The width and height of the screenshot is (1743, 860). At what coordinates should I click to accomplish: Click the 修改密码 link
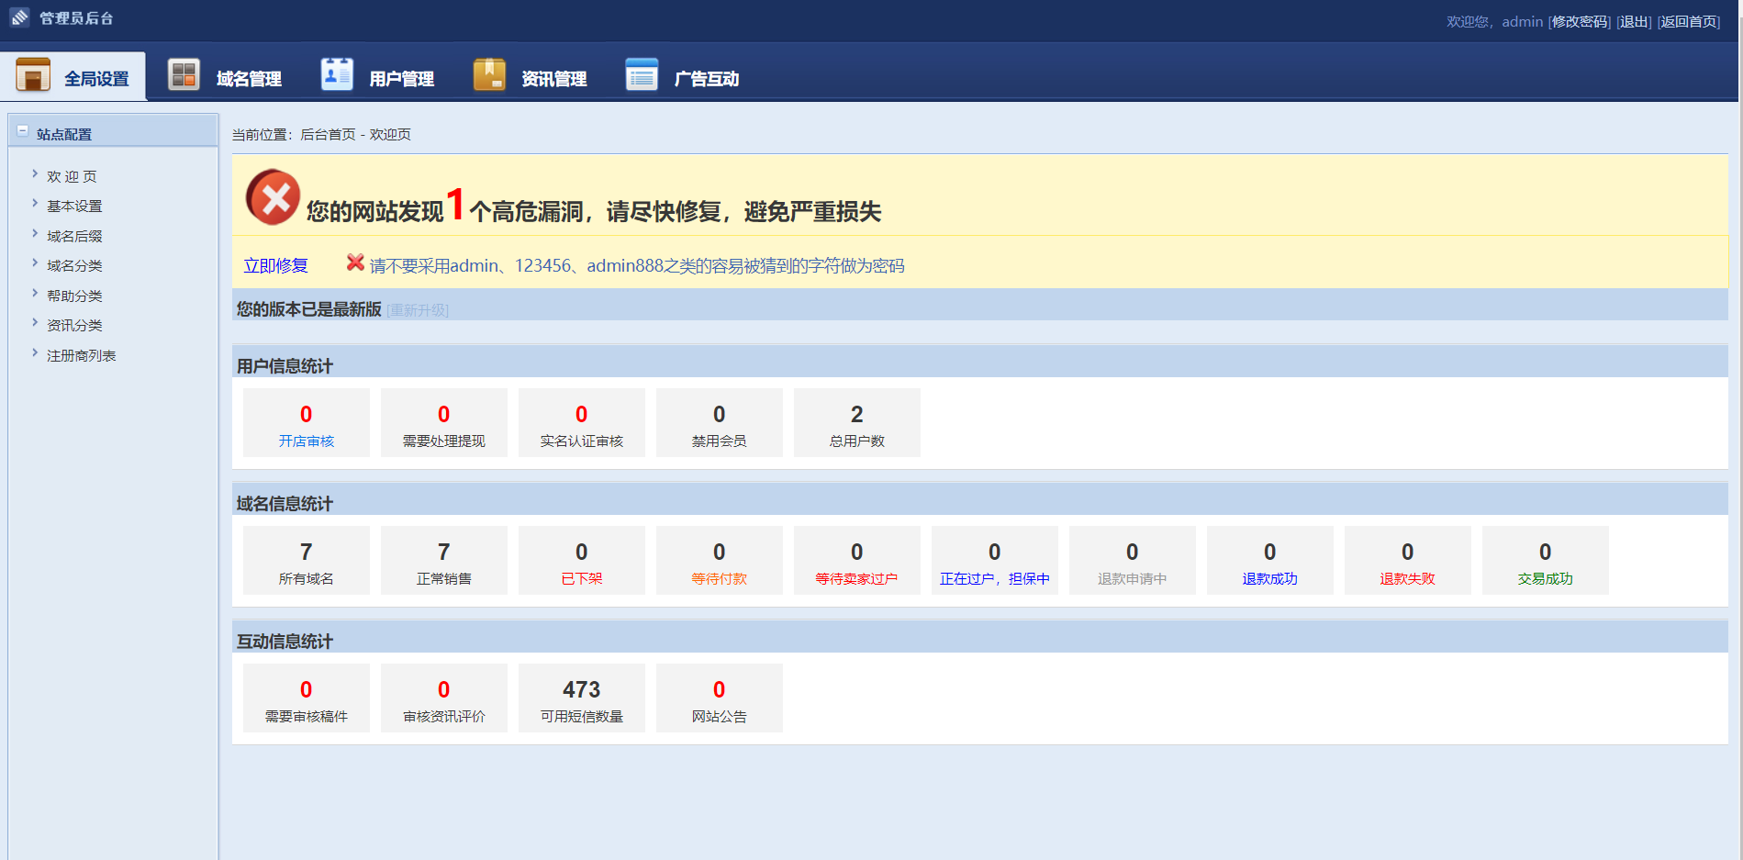1579,22
